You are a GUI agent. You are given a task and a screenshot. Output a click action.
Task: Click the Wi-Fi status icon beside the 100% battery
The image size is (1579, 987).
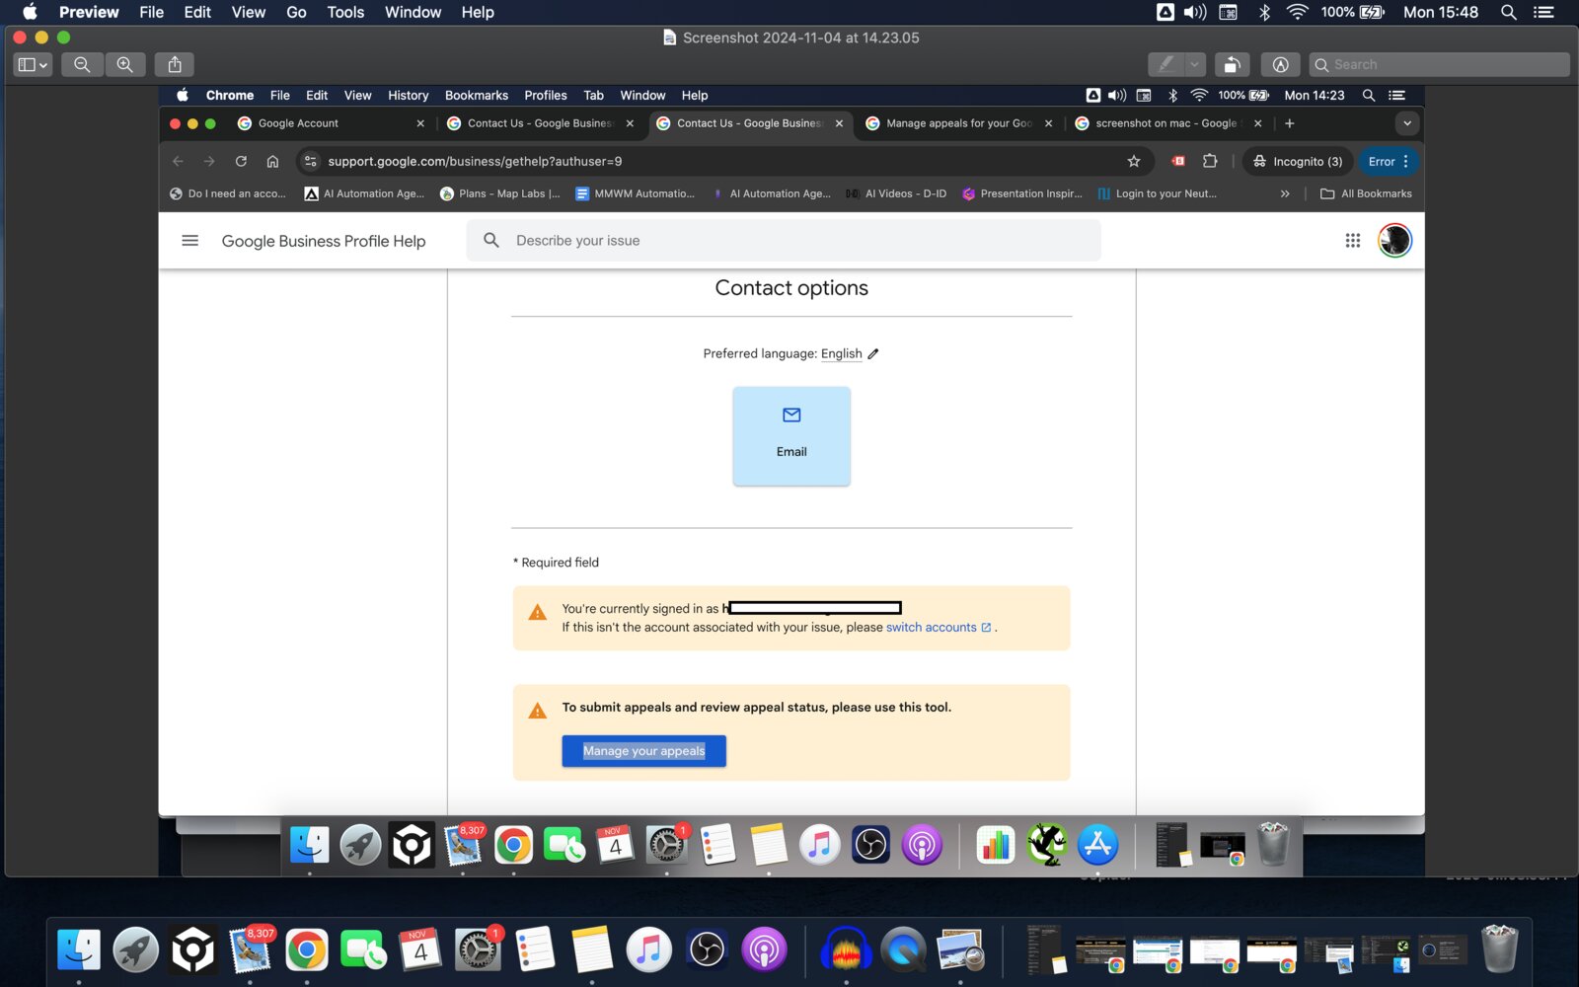click(x=1298, y=12)
